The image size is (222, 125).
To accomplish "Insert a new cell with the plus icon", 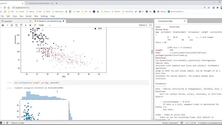I will coord(7,25).
